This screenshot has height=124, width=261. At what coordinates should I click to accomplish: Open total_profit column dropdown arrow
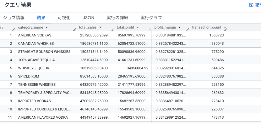(138, 27)
